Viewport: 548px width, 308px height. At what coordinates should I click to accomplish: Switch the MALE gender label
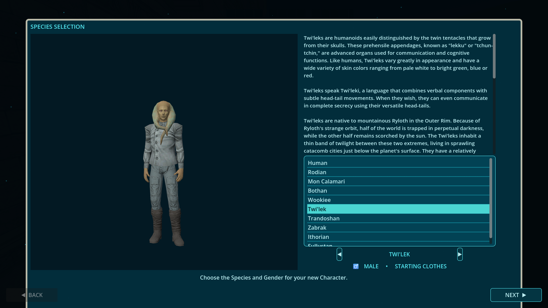click(x=371, y=266)
